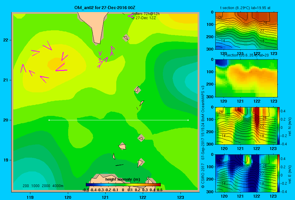Select the magenta drifter legend arrow beside 'drifters'
The image size is (295, 200).
click(130, 16)
